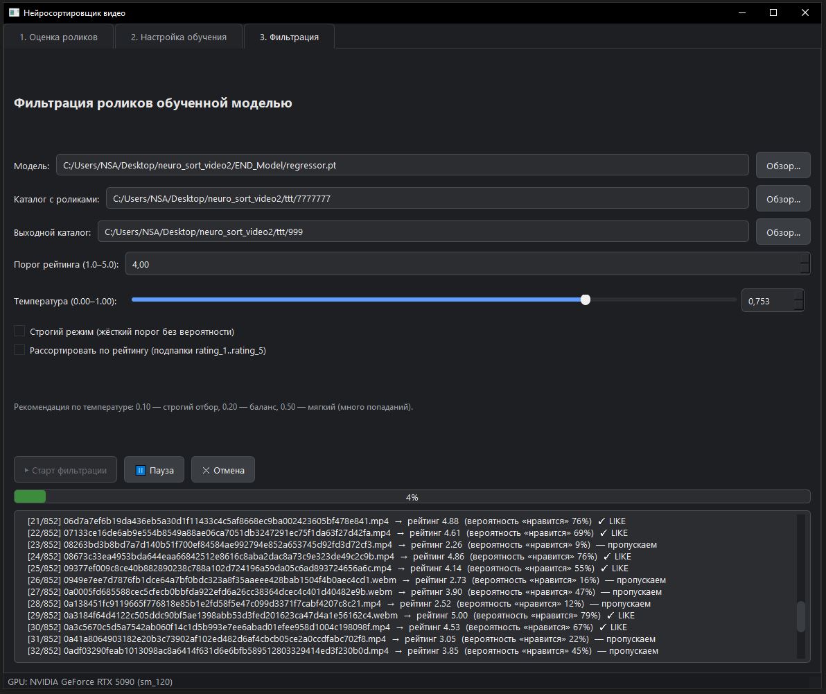
Task: Click the green progress bar at 4%
Action: (x=30, y=496)
